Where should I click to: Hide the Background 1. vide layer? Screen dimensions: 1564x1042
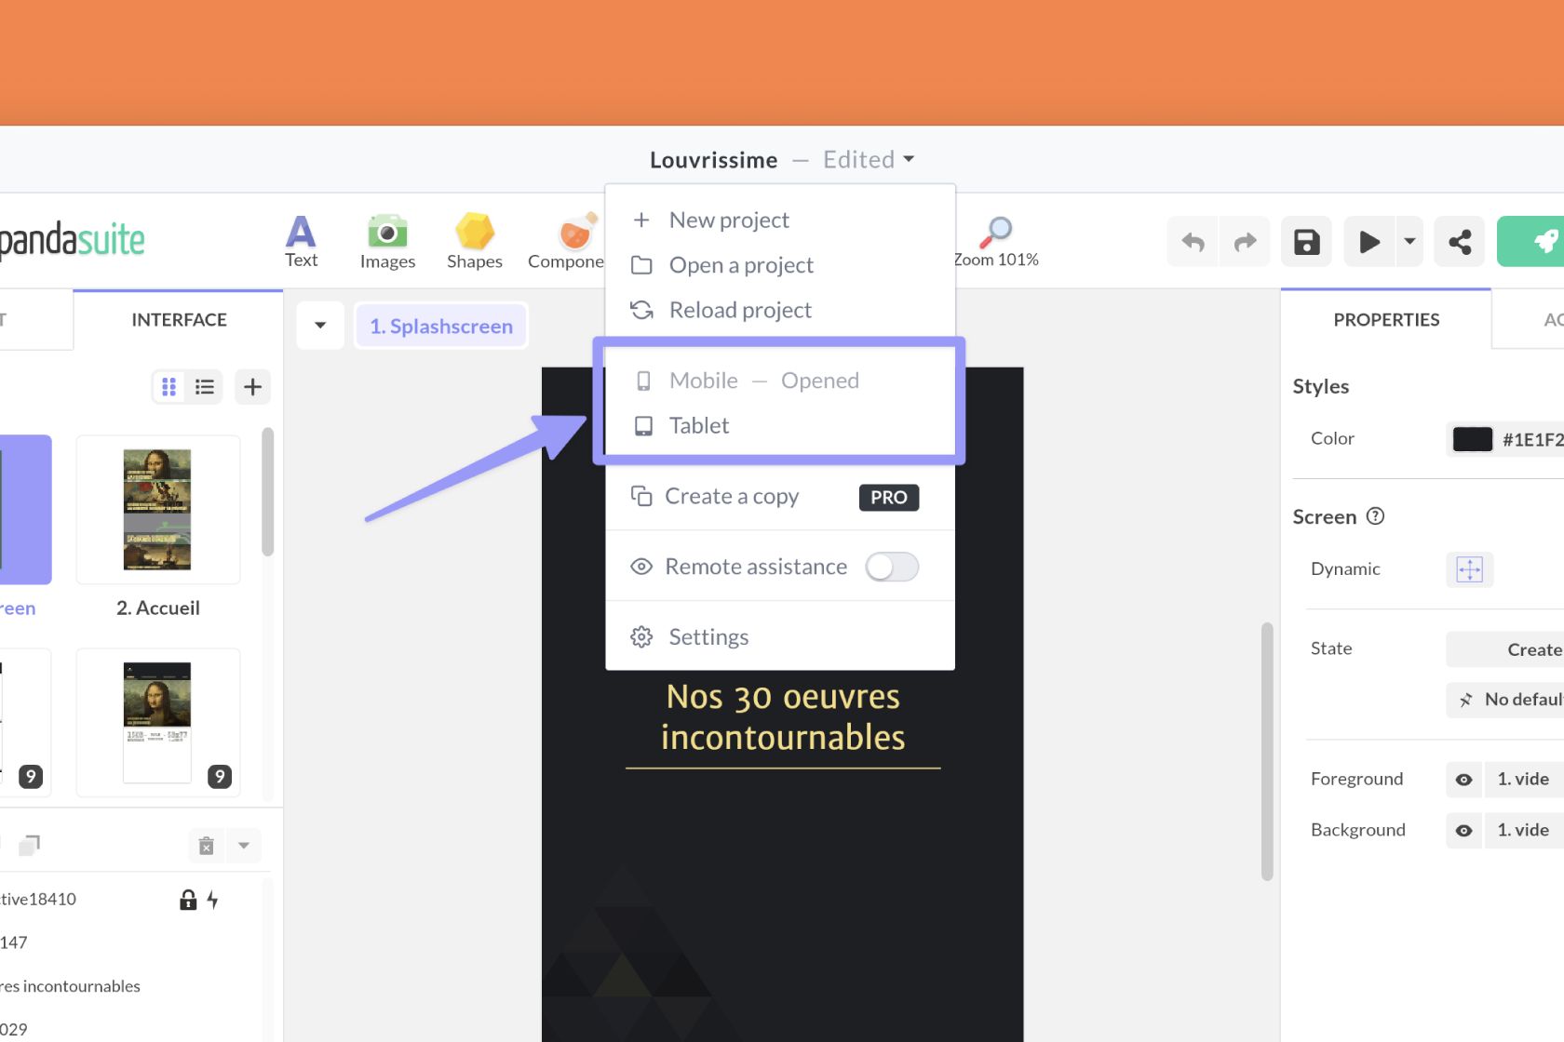click(x=1463, y=830)
